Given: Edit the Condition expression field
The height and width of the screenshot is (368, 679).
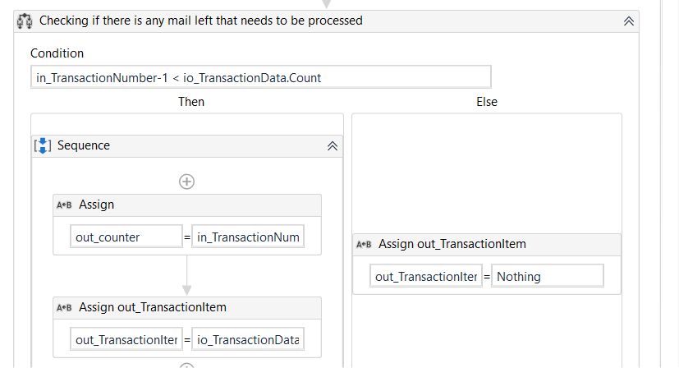Looking at the screenshot, I should (x=260, y=77).
